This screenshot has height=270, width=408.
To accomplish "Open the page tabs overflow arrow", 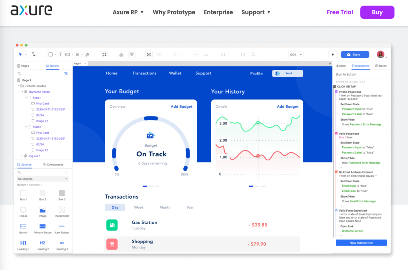I will [x=330, y=64].
